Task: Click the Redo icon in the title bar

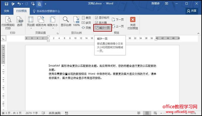Action: (x=27, y=4)
